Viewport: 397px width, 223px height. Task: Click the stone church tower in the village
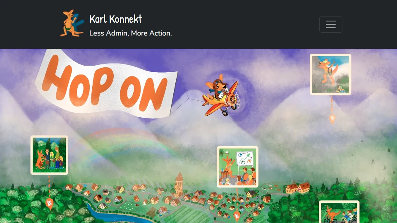[179, 184]
